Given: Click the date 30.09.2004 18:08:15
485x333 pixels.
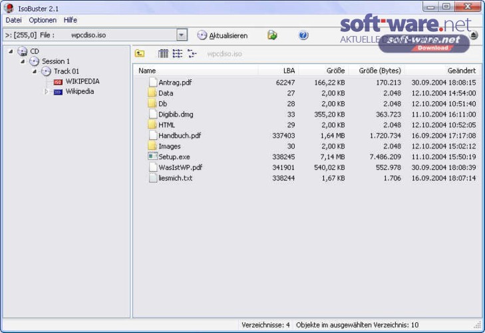Looking at the screenshot, I should [444, 83].
